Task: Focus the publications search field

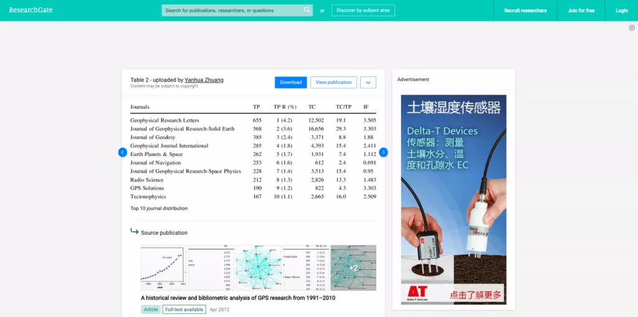Action: (237, 10)
